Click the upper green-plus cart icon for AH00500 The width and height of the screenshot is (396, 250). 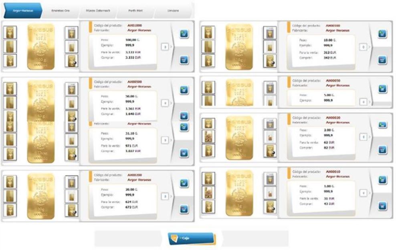184,90
